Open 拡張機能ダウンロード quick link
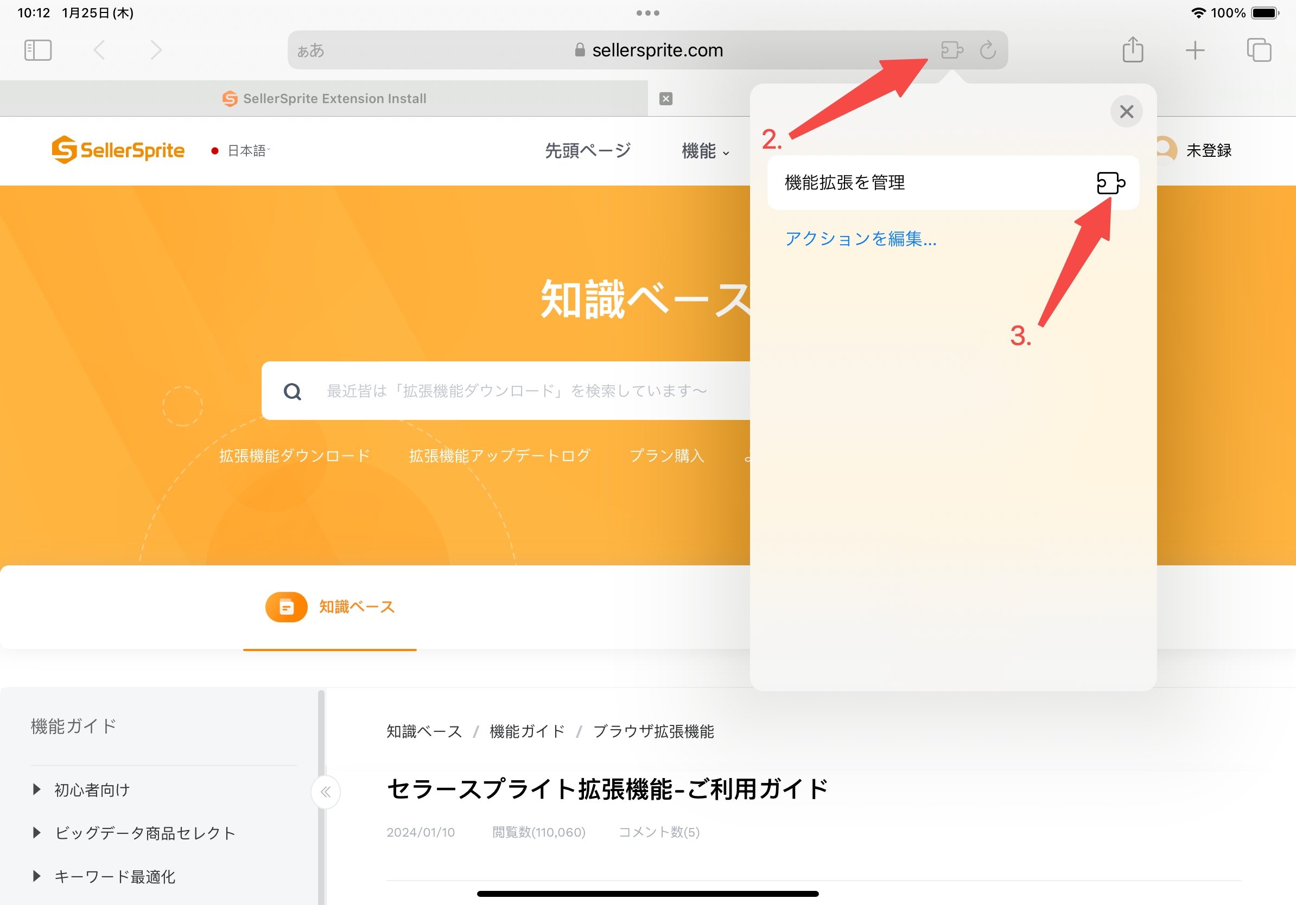 coord(295,456)
